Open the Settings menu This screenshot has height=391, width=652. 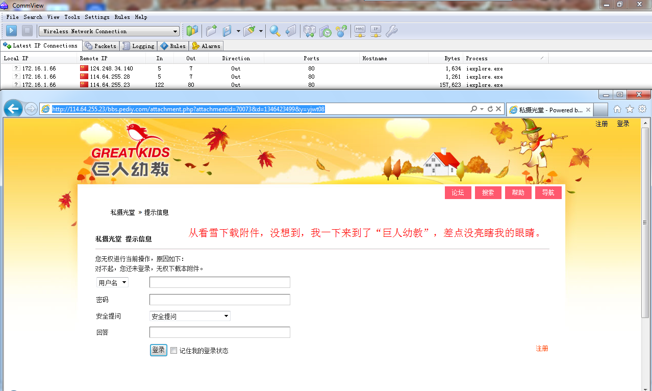[97, 17]
